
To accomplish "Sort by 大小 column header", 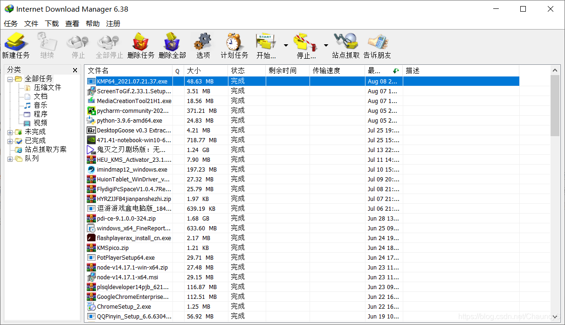I will point(206,70).
